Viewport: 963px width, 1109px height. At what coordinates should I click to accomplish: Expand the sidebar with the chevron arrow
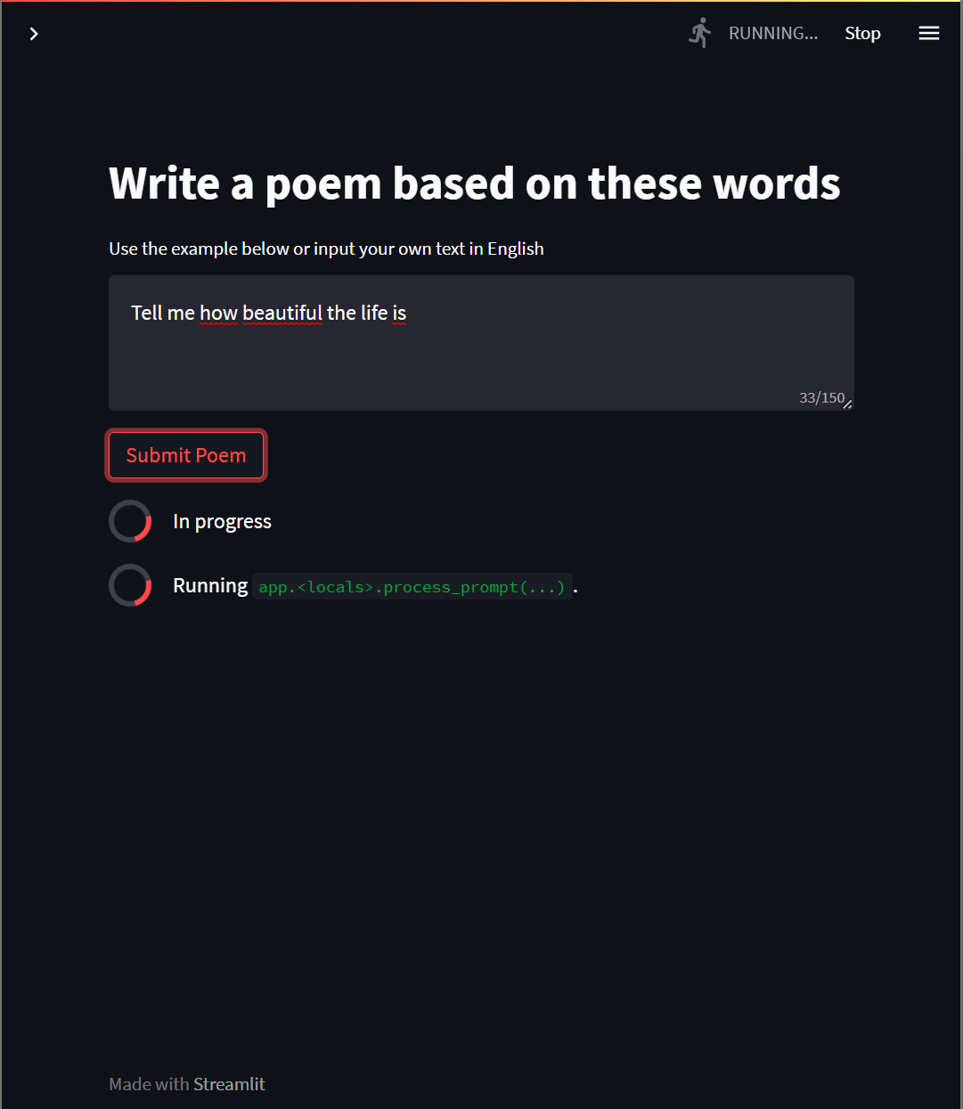tap(34, 34)
